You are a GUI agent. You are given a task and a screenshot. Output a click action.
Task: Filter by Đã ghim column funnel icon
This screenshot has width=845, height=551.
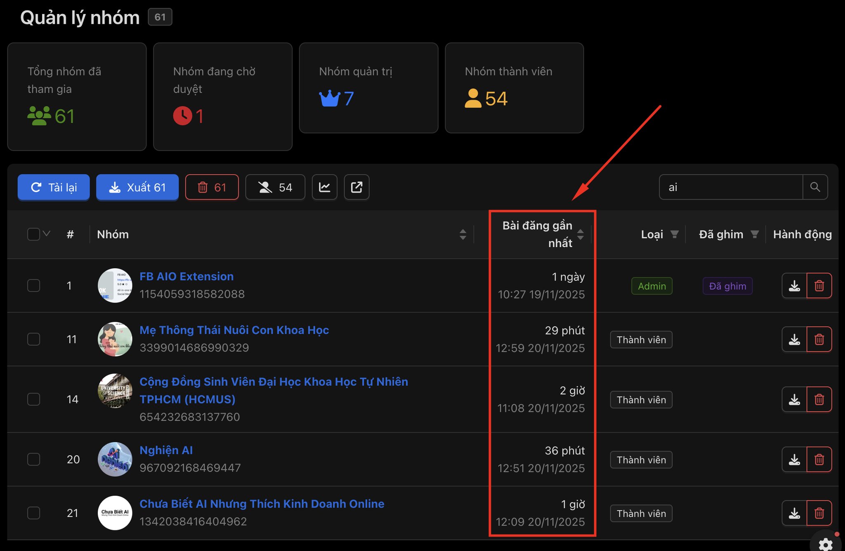coord(754,234)
